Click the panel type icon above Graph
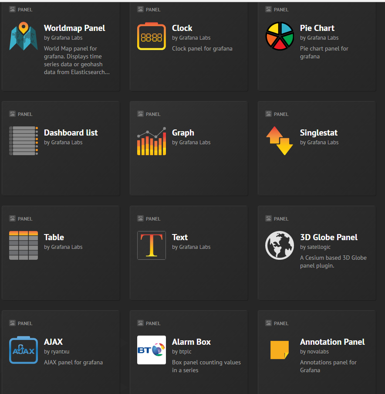This screenshot has height=394, width=385. point(140,114)
